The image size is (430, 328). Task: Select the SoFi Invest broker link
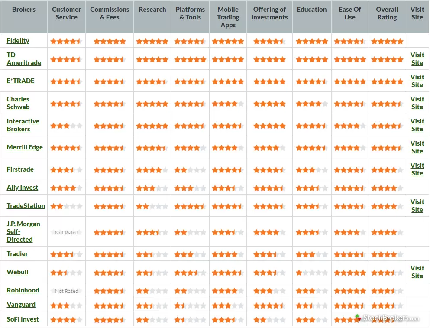pos(22,319)
